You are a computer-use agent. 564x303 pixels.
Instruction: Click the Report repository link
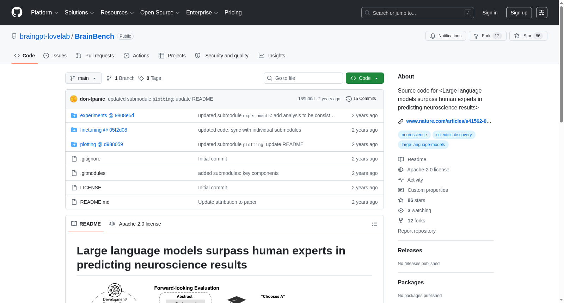click(x=417, y=231)
